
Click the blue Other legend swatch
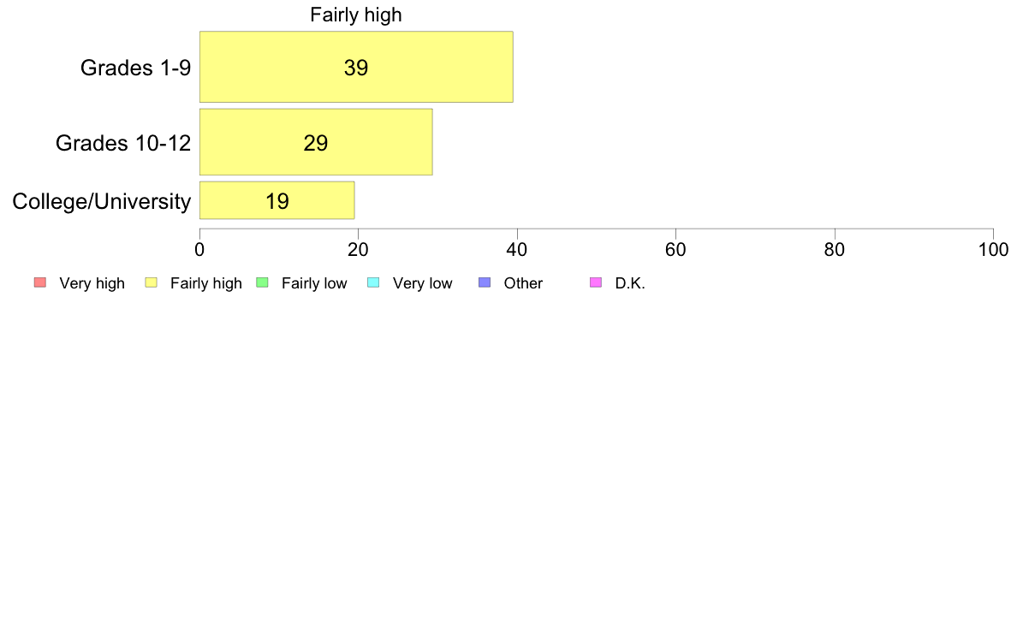(x=485, y=282)
